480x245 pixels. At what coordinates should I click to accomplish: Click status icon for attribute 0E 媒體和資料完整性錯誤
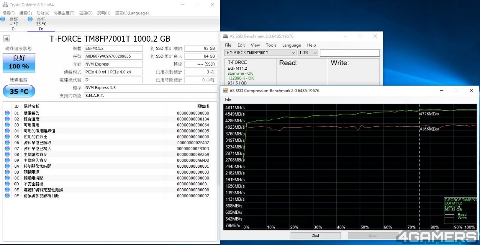pos(7,190)
